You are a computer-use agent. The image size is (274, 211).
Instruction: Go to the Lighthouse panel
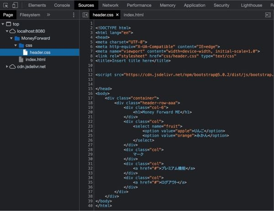point(251,5)
